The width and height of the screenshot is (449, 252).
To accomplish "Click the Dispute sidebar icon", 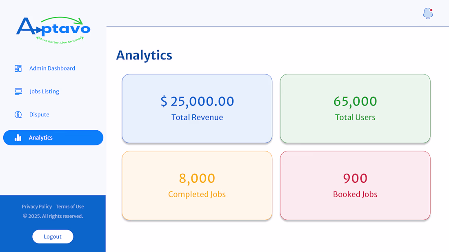I will 18,114.
